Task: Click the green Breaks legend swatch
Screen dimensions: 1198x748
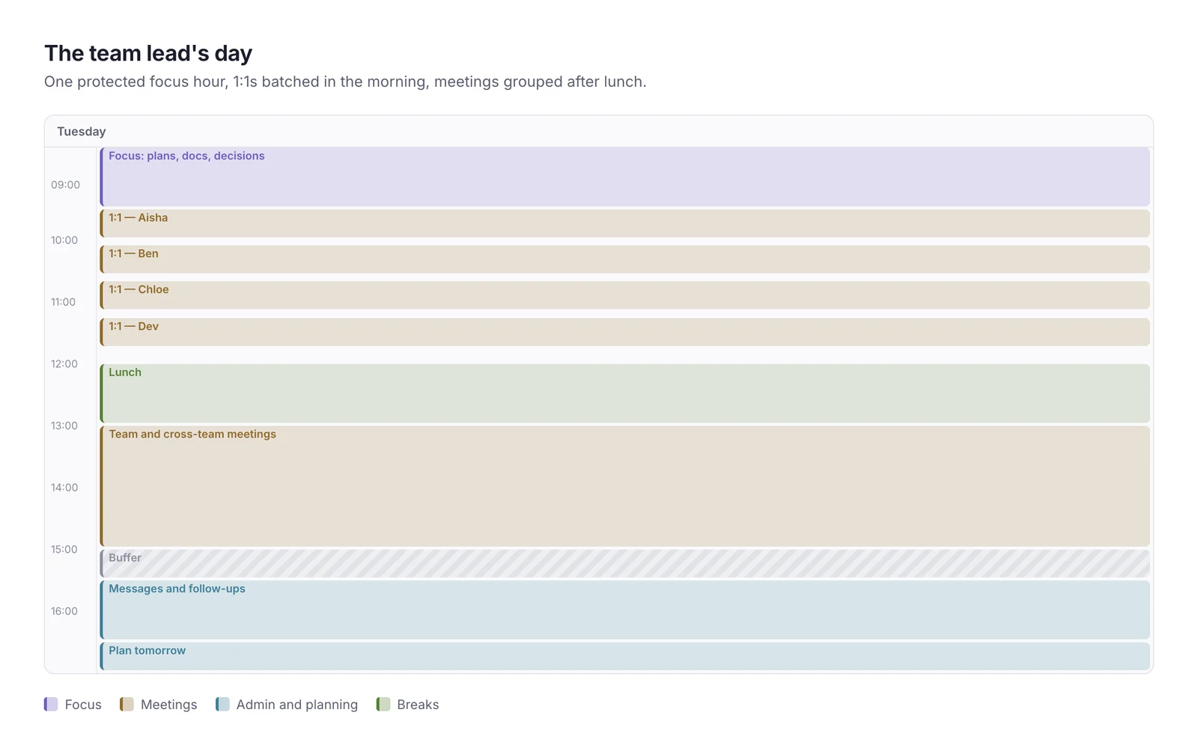Action: tap(383, 704)
